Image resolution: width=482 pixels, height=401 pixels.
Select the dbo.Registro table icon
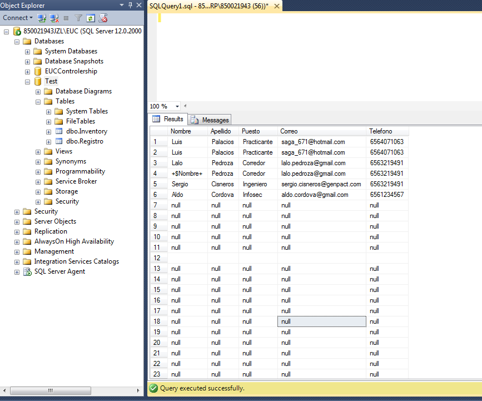point(59,141)
